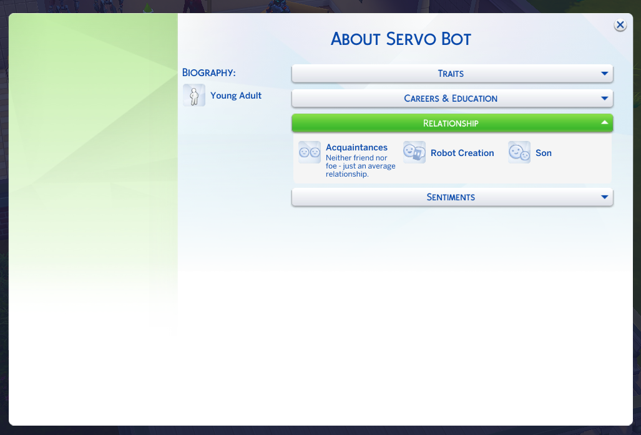This screenshot has height=435, width=641.
Task: Click the About Servo Bot title
Action: pyautogui.click(x=401, y=39)
